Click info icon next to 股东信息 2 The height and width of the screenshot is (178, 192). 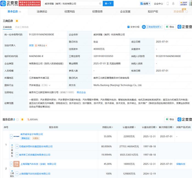click(18, 120)
